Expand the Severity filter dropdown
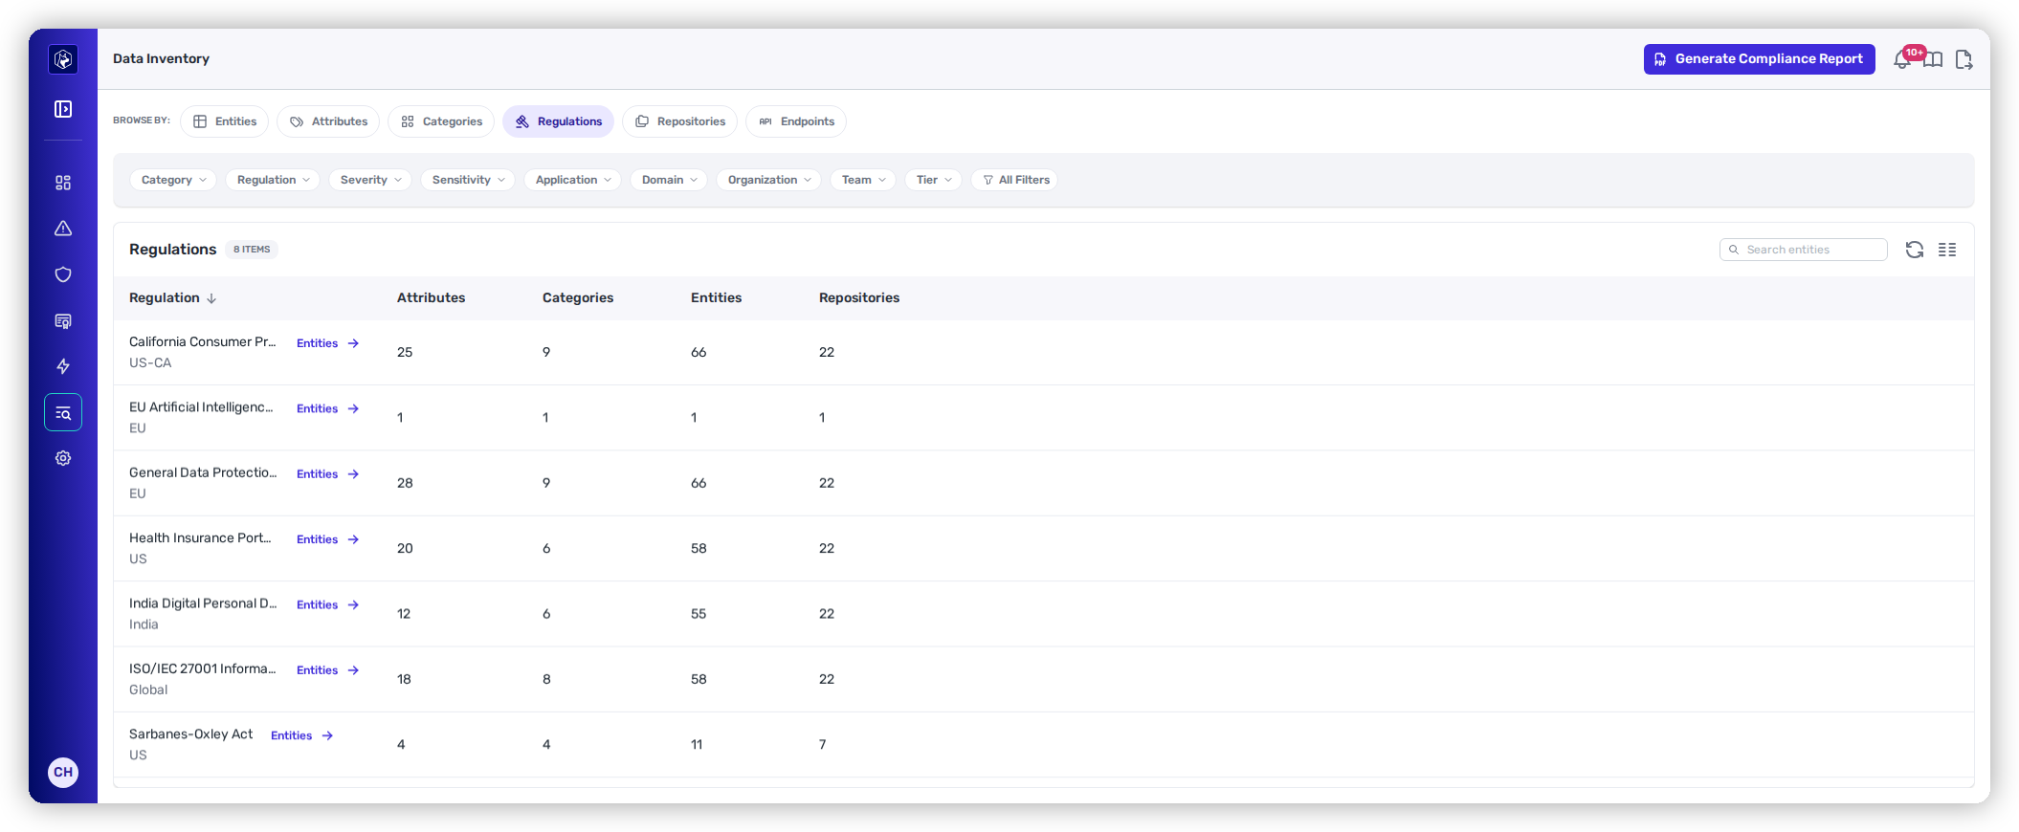This screenshot has height=832, width=2019. tap(370, 180)
